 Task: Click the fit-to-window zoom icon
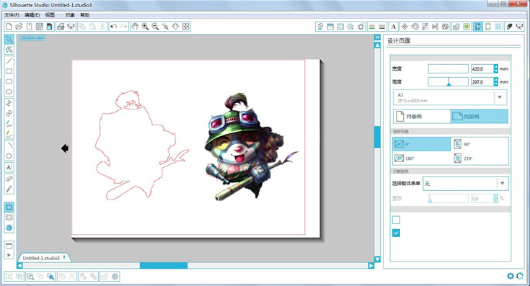pos(185,27)
